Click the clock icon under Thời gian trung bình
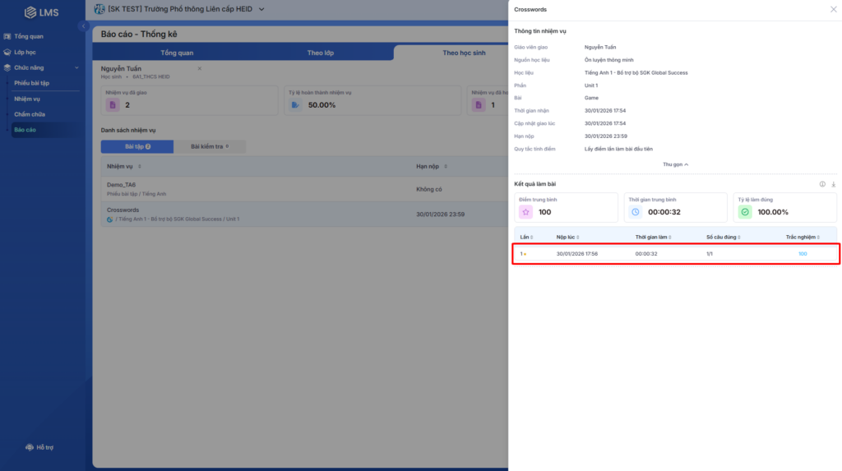Screen dimensions: 842x471 (x=635, y=212)
